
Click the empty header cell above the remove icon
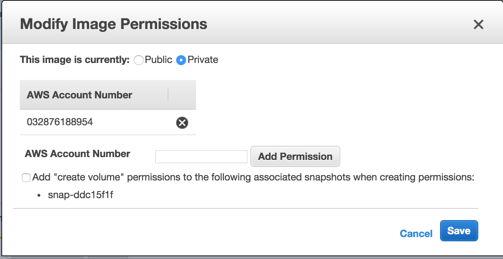coord(182,95)
